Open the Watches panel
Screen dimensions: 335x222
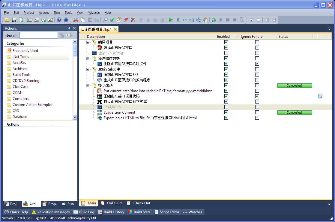tap(193, 212)
